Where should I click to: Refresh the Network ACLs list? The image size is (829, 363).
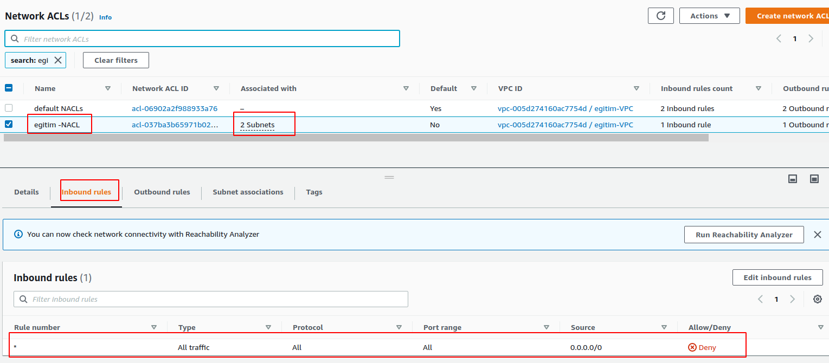[x=661, y=16]
